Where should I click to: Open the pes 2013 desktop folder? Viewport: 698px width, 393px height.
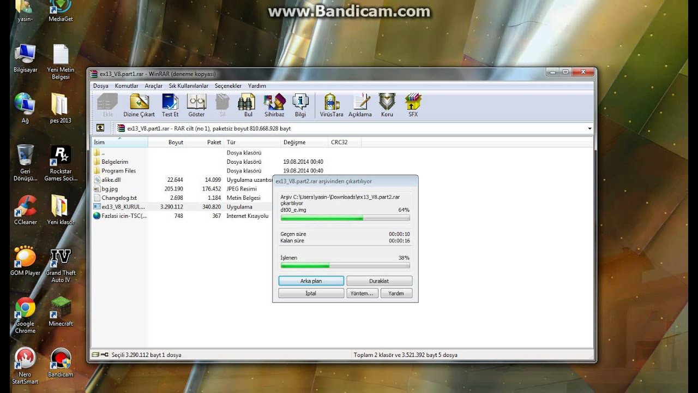click(x=61, y=108)
